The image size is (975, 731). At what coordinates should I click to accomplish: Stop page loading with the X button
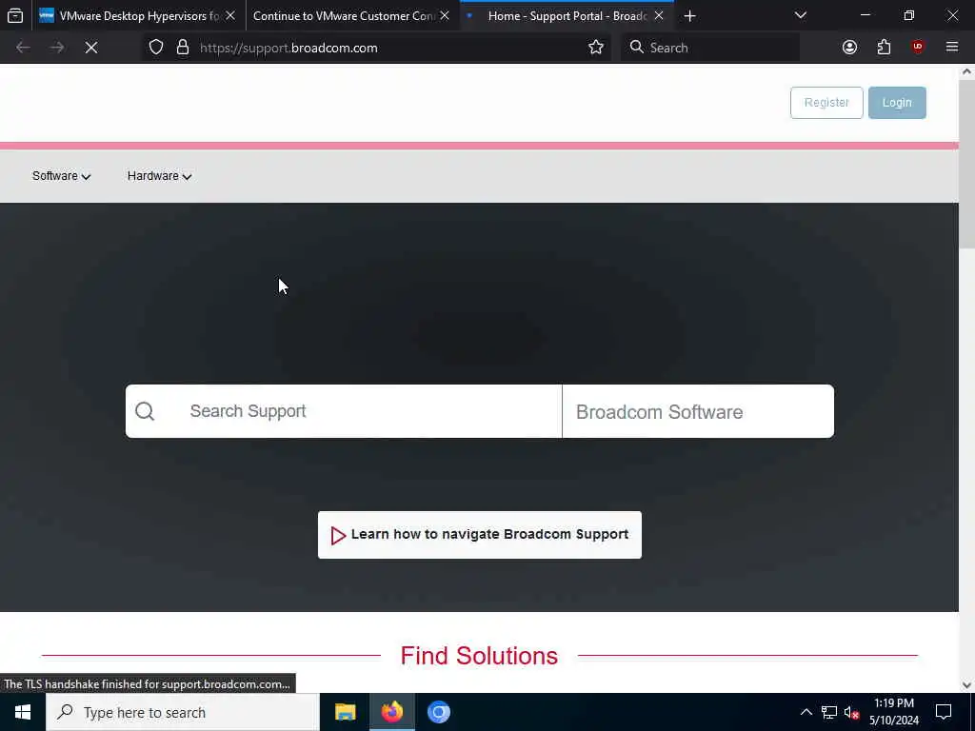point(91,48)
